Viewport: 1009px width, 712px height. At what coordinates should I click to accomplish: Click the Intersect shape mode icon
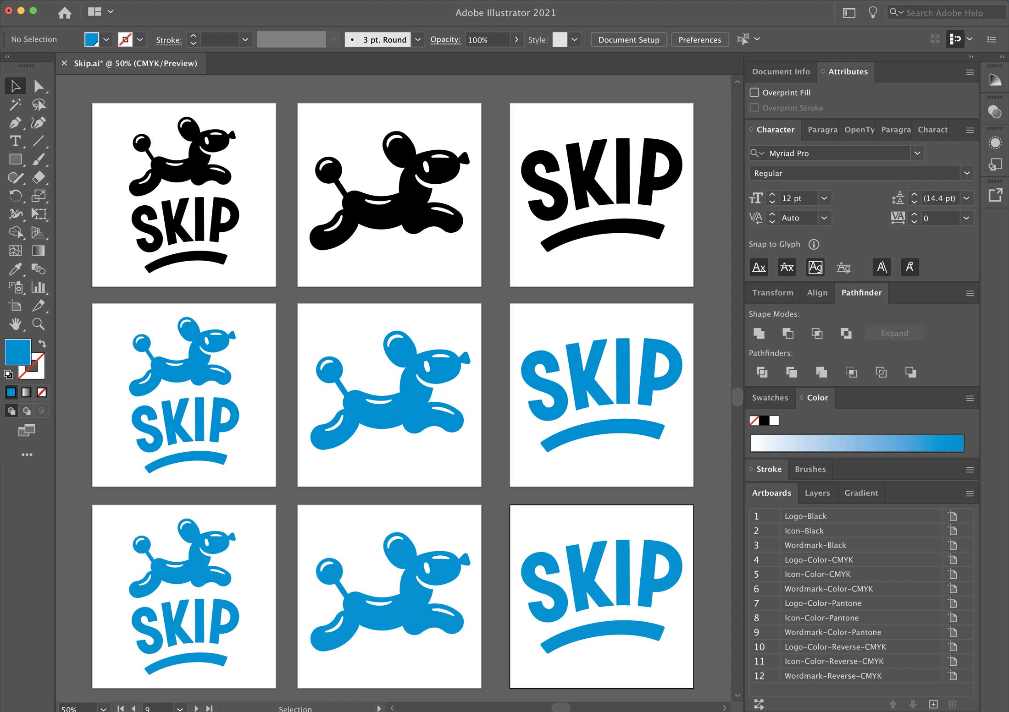pyautogui.click(x=816, y=333)
